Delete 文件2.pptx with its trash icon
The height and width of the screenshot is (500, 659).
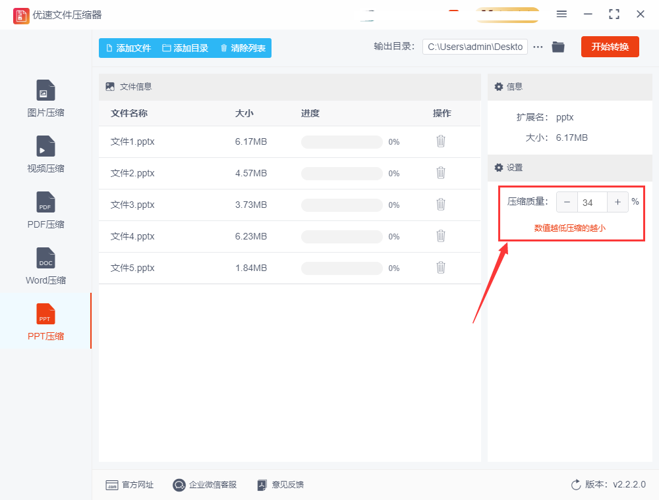pos(440,173)
